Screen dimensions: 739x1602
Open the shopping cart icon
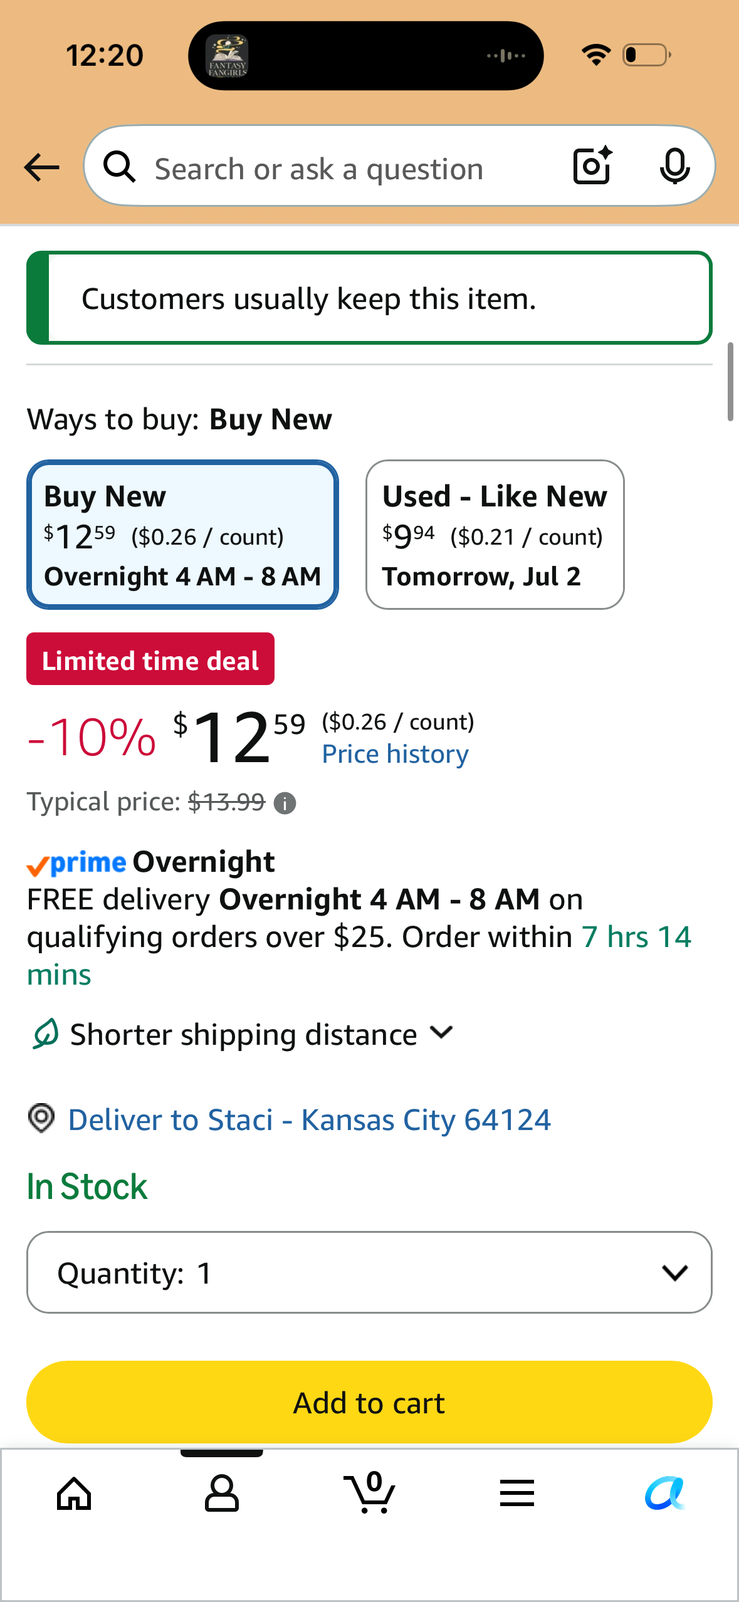click(370, 1492)
